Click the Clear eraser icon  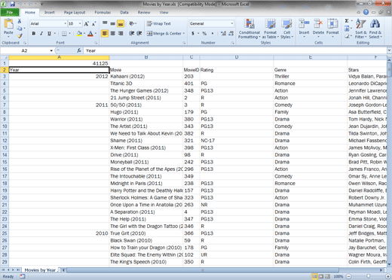point(347,36)
